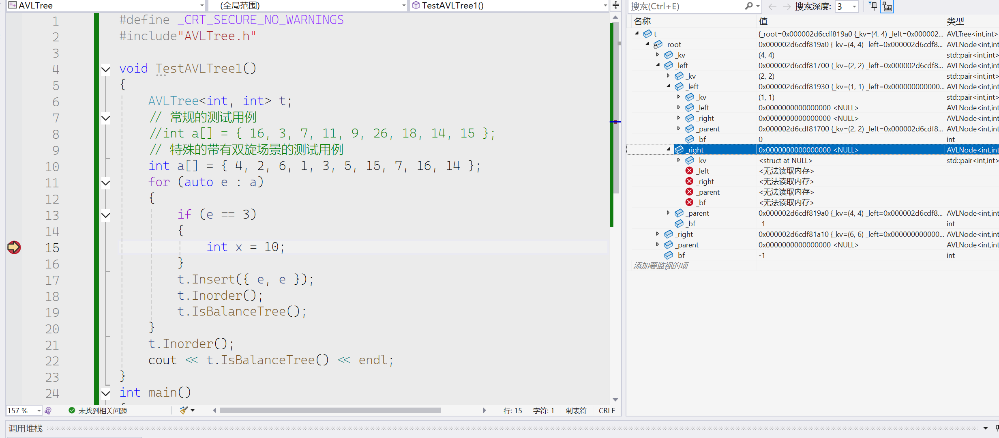Click the forward arrow in watch search bar
This screenshot has height=438, width=999.
(787, 6)
